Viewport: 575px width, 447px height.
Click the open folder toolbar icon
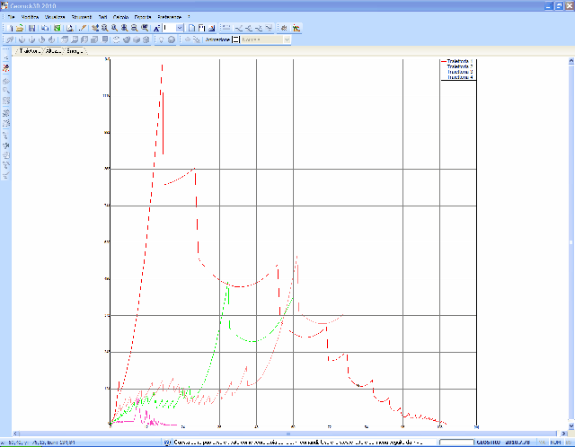coord(20,28)
